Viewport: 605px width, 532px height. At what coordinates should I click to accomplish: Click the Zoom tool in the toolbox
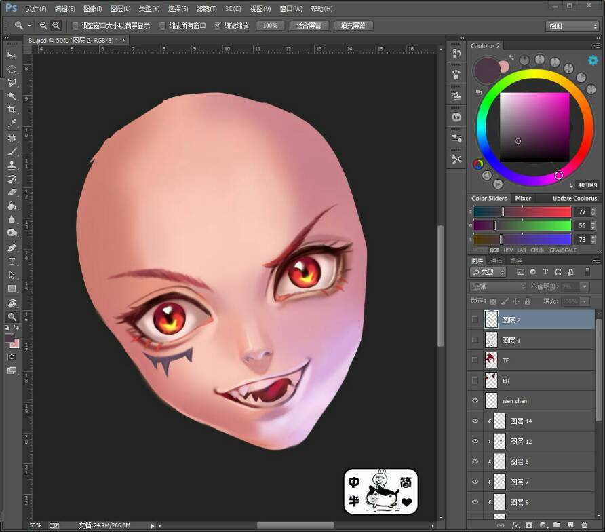click(x=12, y=317)
